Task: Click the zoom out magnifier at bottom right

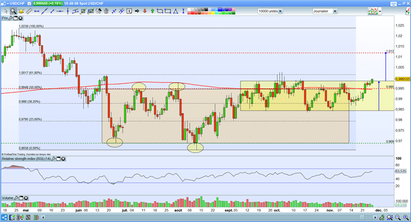Action: [398, 217]
